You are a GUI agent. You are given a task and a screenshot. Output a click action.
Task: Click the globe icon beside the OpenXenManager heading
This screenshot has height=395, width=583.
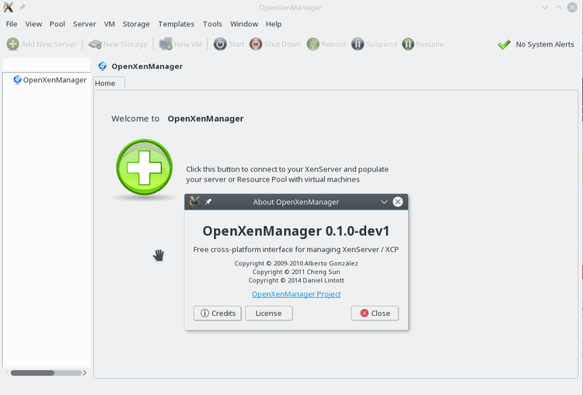click(103, 67)
